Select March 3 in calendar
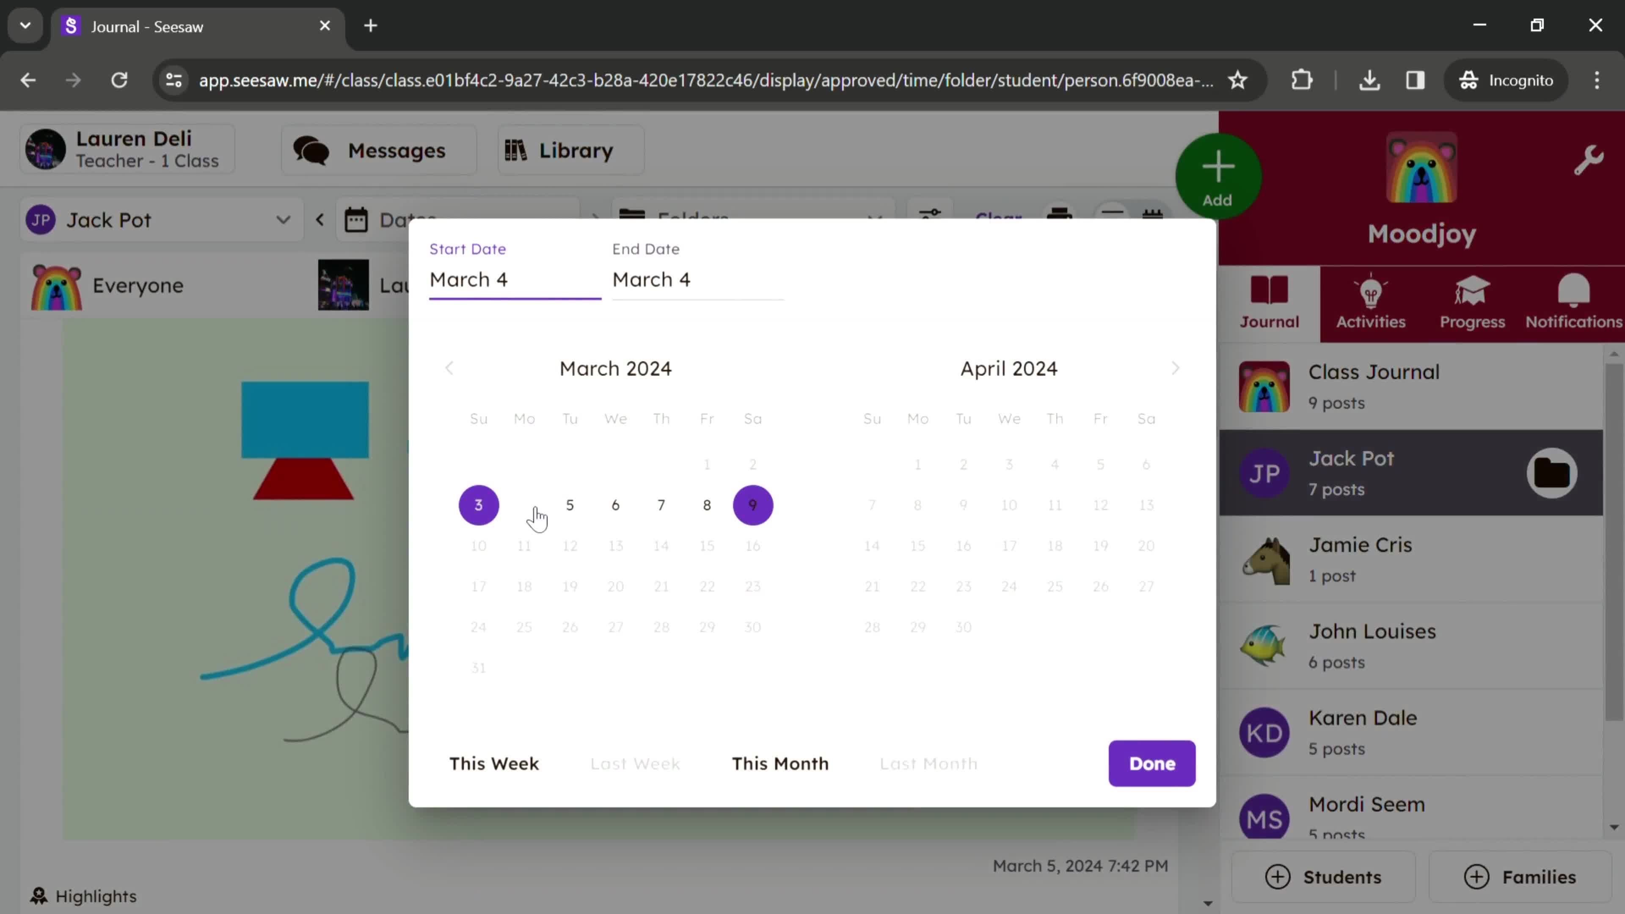Viewport: 1625px width, 914px height. pos(478,505)
